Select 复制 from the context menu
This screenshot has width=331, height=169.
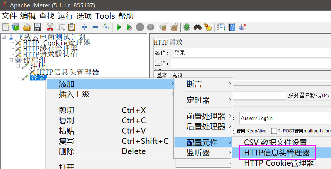pyautogui.click(x=111, y=120)
